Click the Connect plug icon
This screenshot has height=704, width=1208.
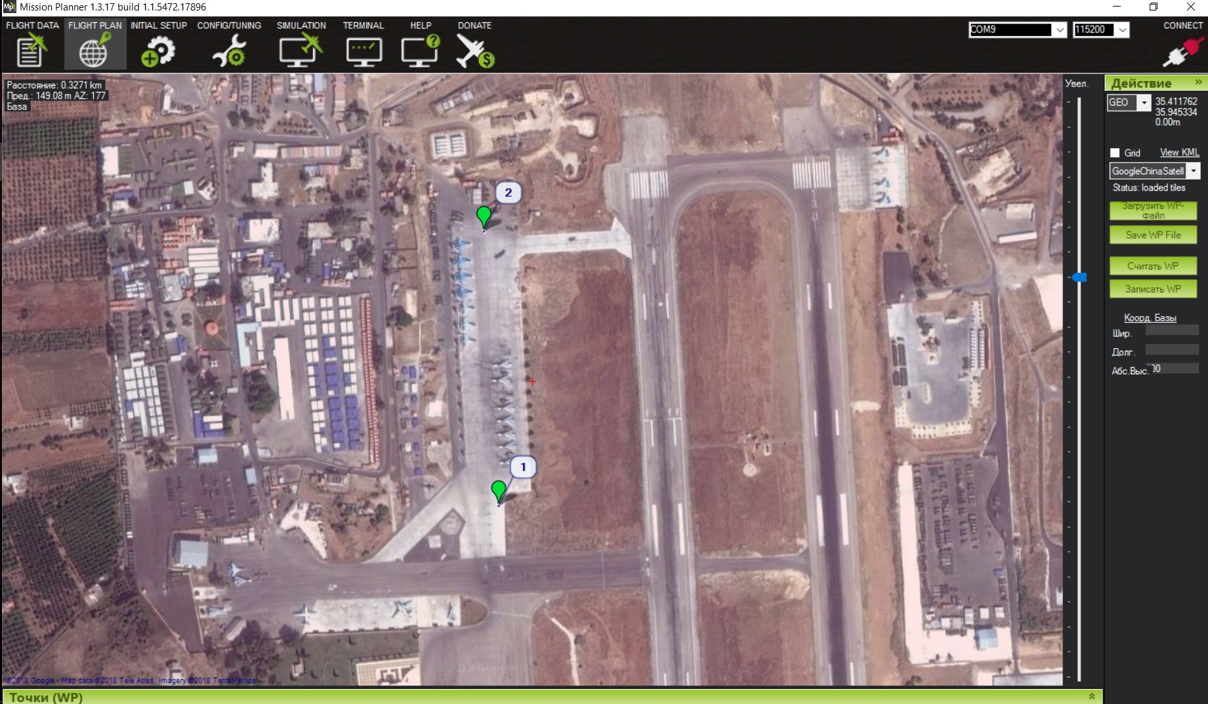coord(1183,52)
